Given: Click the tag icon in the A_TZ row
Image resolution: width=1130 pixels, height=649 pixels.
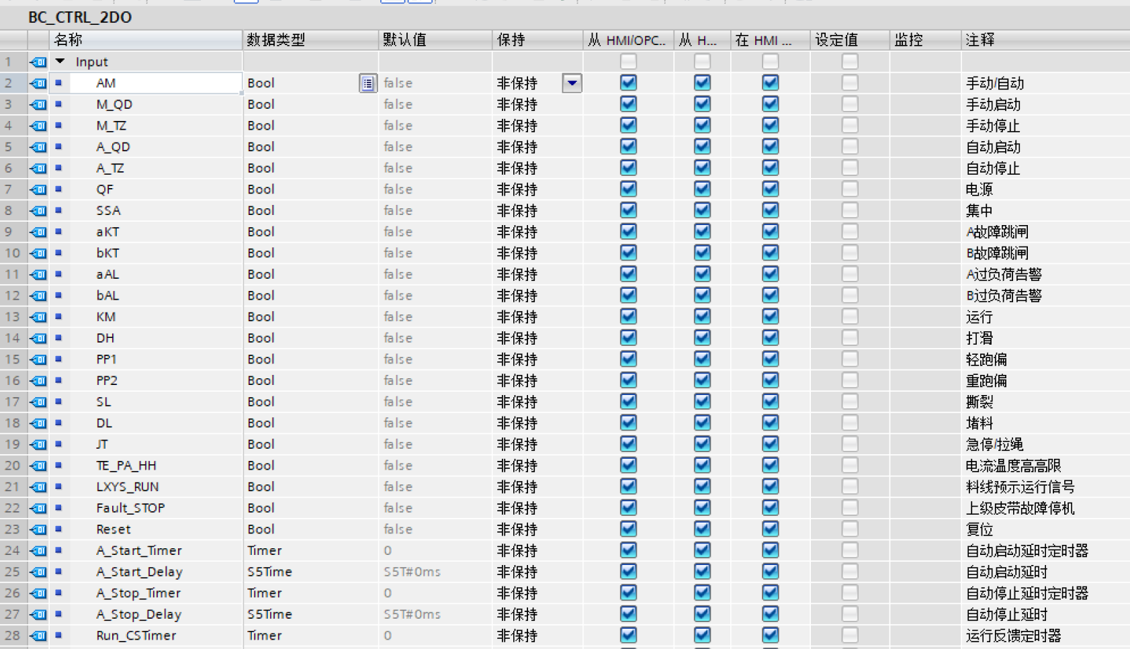Looking at the screenshot, I should pos(38,168).
